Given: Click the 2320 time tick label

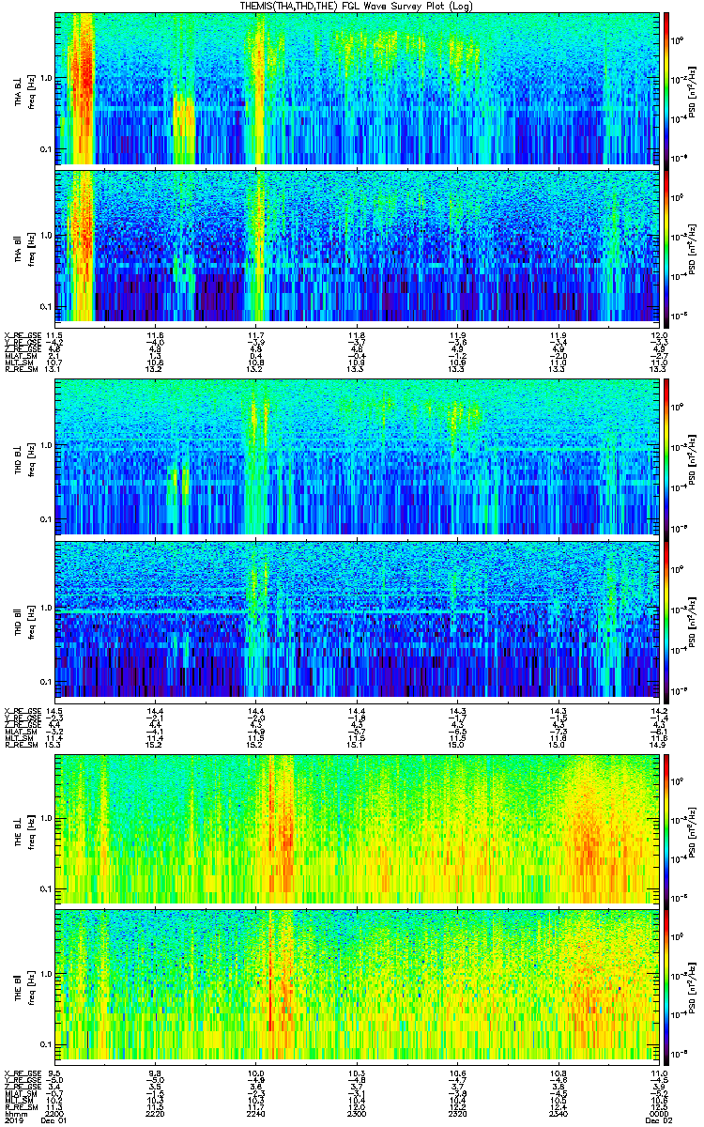Looking at the screenshot, I should click(x=457, y=1114).
